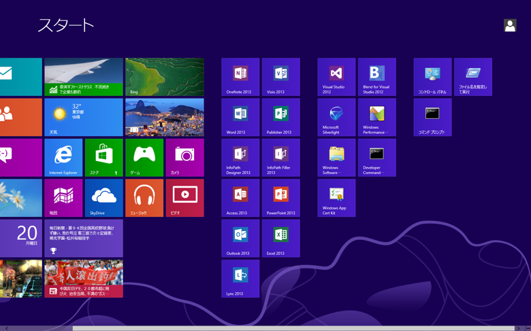Open the Windows Software tile
This screenshot has width=531, height=331.
tap(336, 158)
